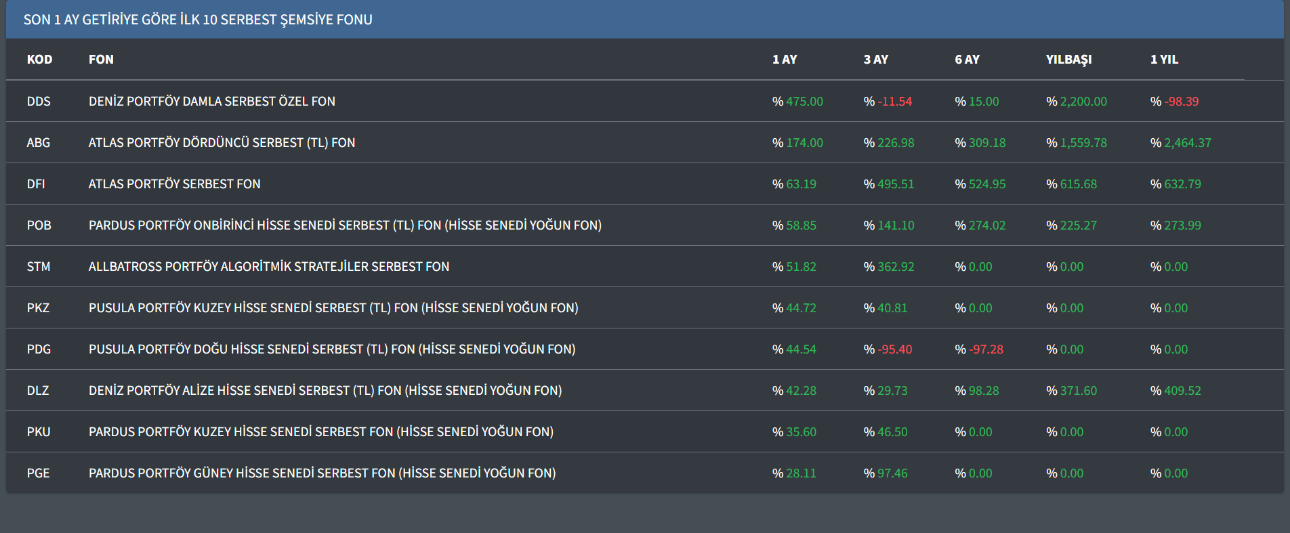Click the PKU fund code
1290x533 pixels.
(x=39, y=432)
